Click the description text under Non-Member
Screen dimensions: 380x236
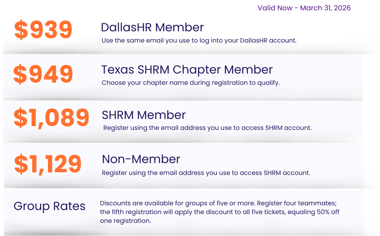point(206,173)
